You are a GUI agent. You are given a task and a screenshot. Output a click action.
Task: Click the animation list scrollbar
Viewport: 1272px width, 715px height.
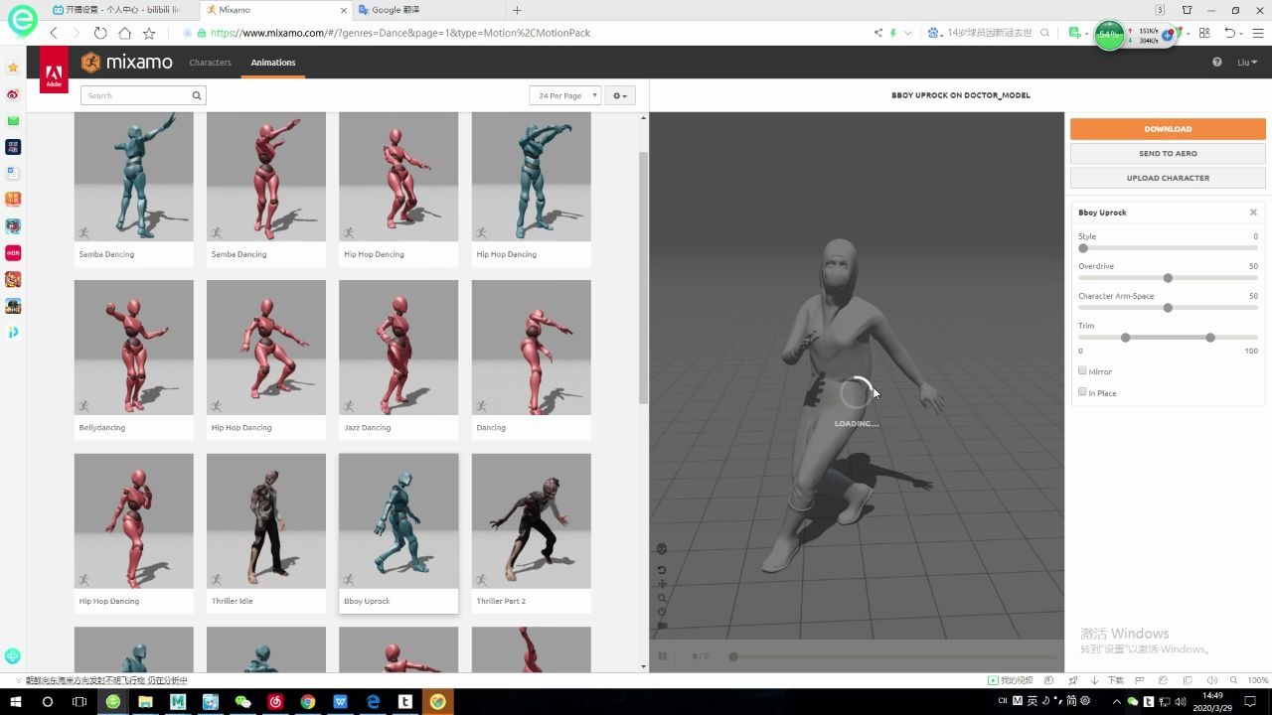tap(643, 278)
